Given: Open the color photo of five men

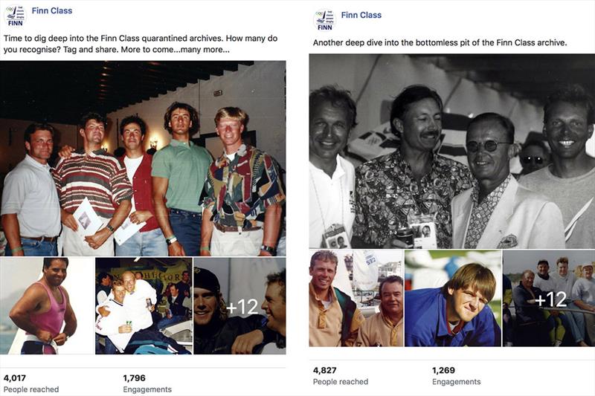Looking at the screenshot, I should [x=143, y=158].
